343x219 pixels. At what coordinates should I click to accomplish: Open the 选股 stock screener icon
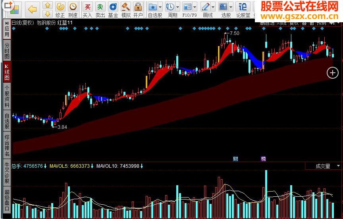coord(223,7)
